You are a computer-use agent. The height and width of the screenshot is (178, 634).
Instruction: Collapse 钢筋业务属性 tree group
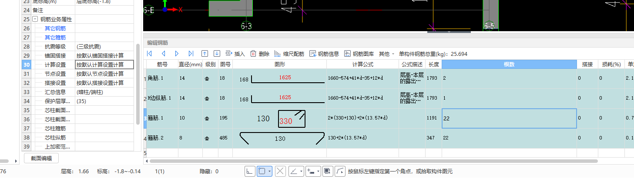[35, 19]
